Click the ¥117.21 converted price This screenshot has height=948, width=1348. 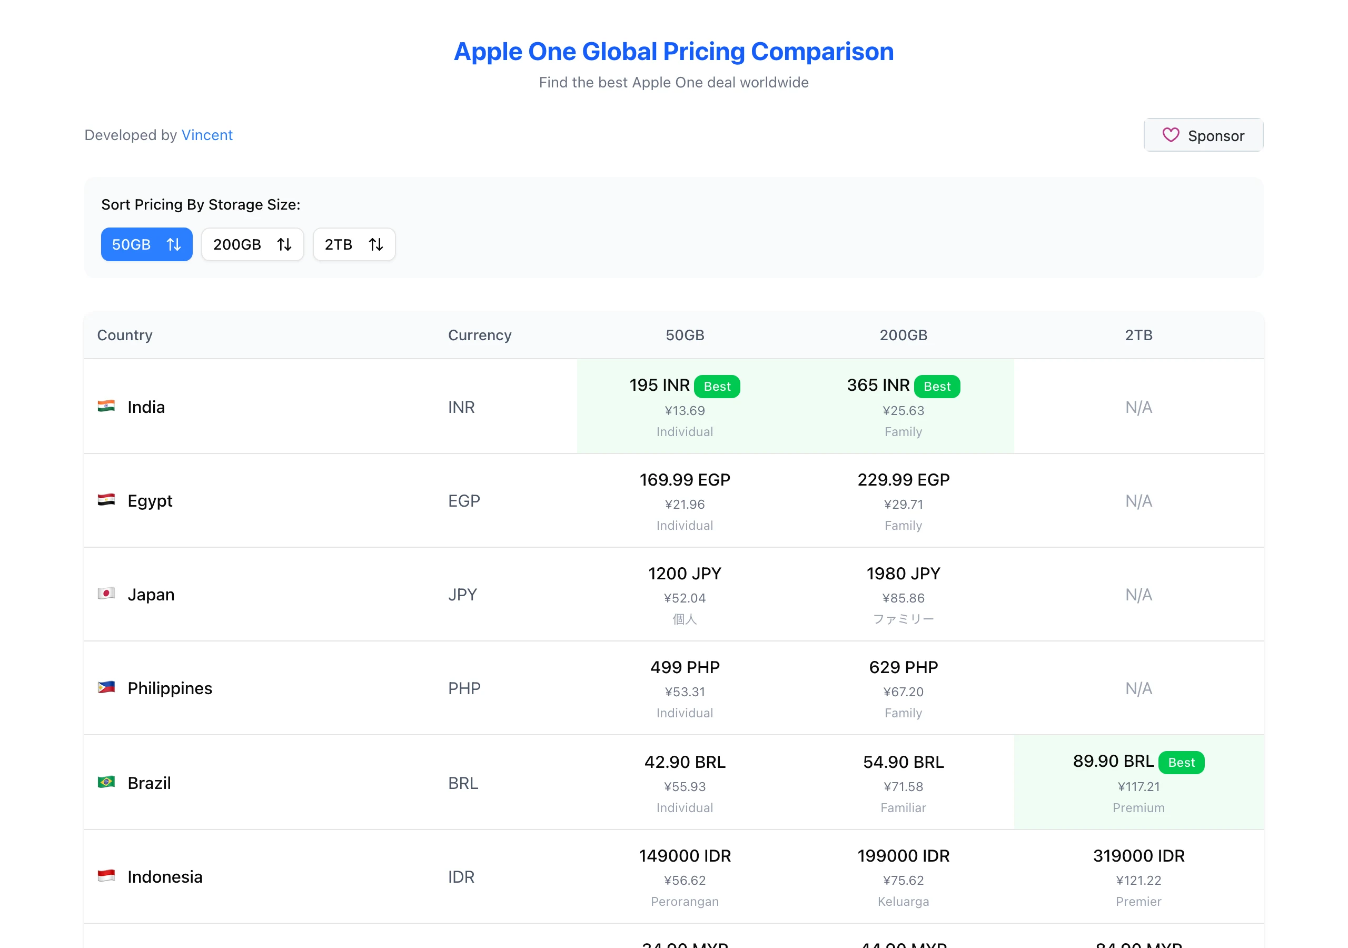tap(1138, 786)
